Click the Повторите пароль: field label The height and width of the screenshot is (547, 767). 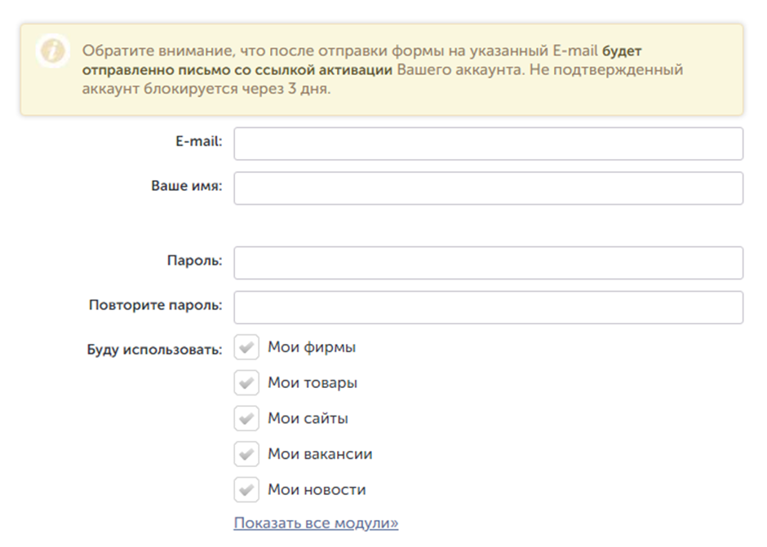point(155,306)
